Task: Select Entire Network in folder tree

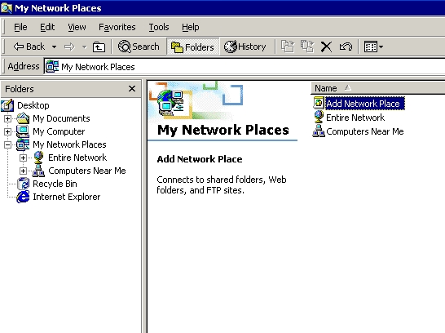Action: click(77, 158)
